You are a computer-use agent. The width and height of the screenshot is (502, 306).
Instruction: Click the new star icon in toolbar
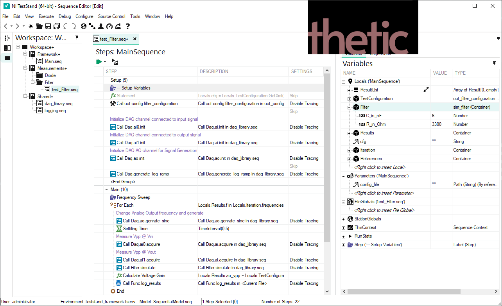31,26
